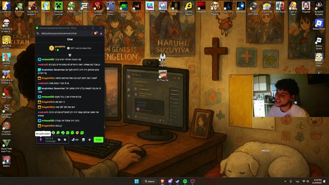Open the volume tray icon
Viewport: 329px width, 185px height.
[308, 181]
